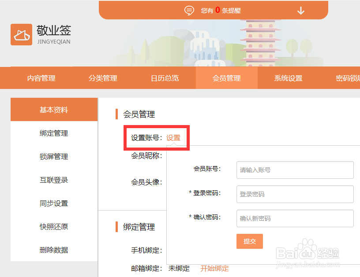Open 删除数据 from the sidebar

point(53,250)
